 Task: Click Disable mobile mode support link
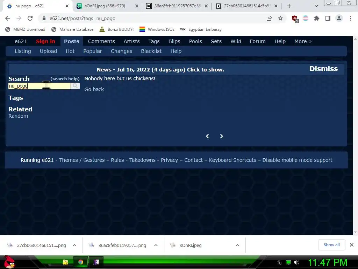pyautogui.click(x=297, y=160)
